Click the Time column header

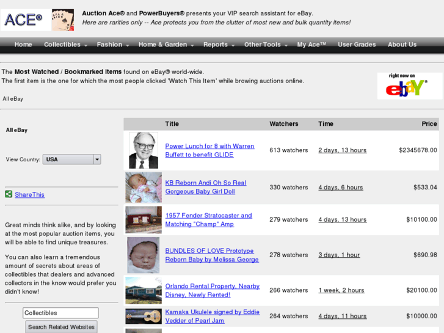[x=326, y=124]
